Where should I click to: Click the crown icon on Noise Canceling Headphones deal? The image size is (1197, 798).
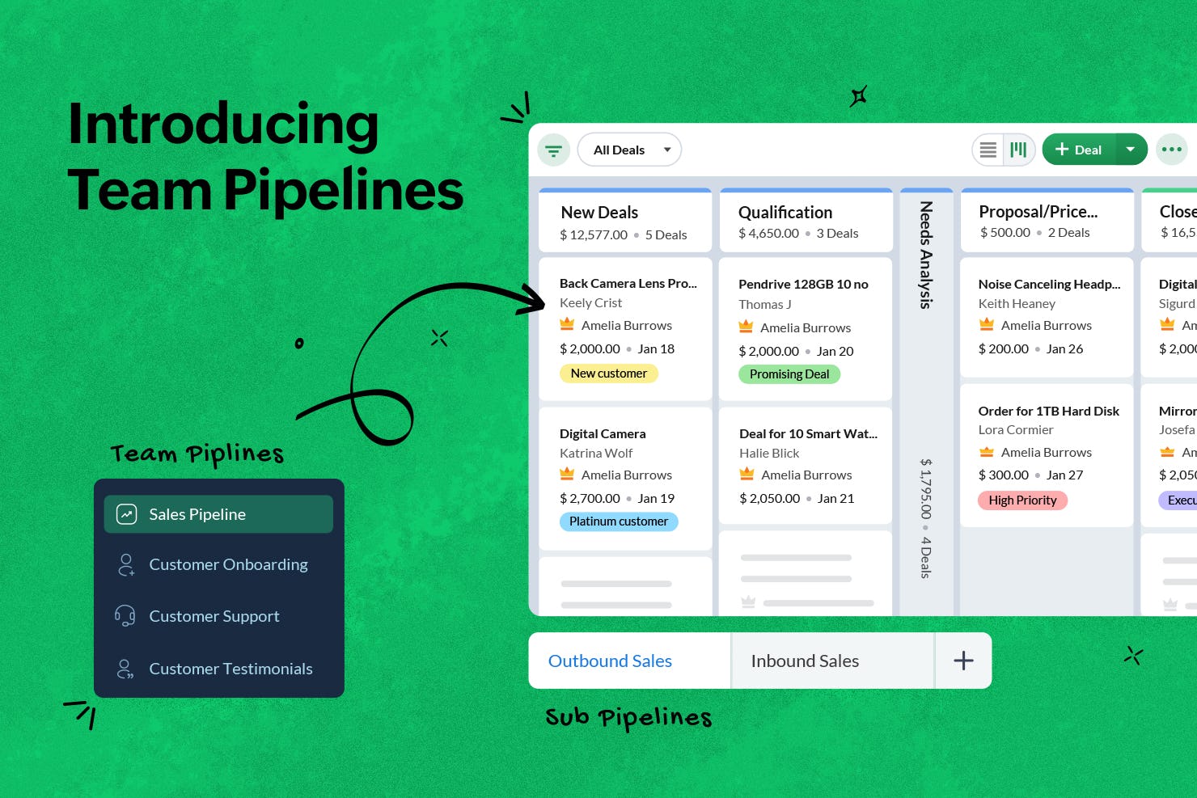click(986, 324)
